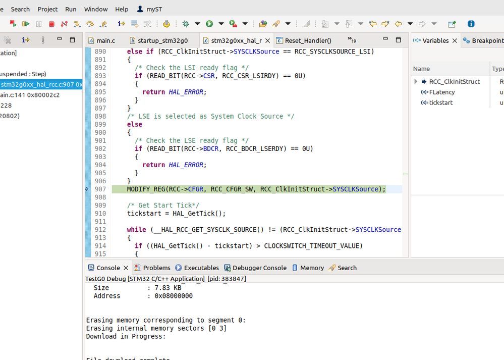Open the Debug launch dropdown arrow
Image resolution: width=504 pixels, height=360 pixels.
coord(197,24)
